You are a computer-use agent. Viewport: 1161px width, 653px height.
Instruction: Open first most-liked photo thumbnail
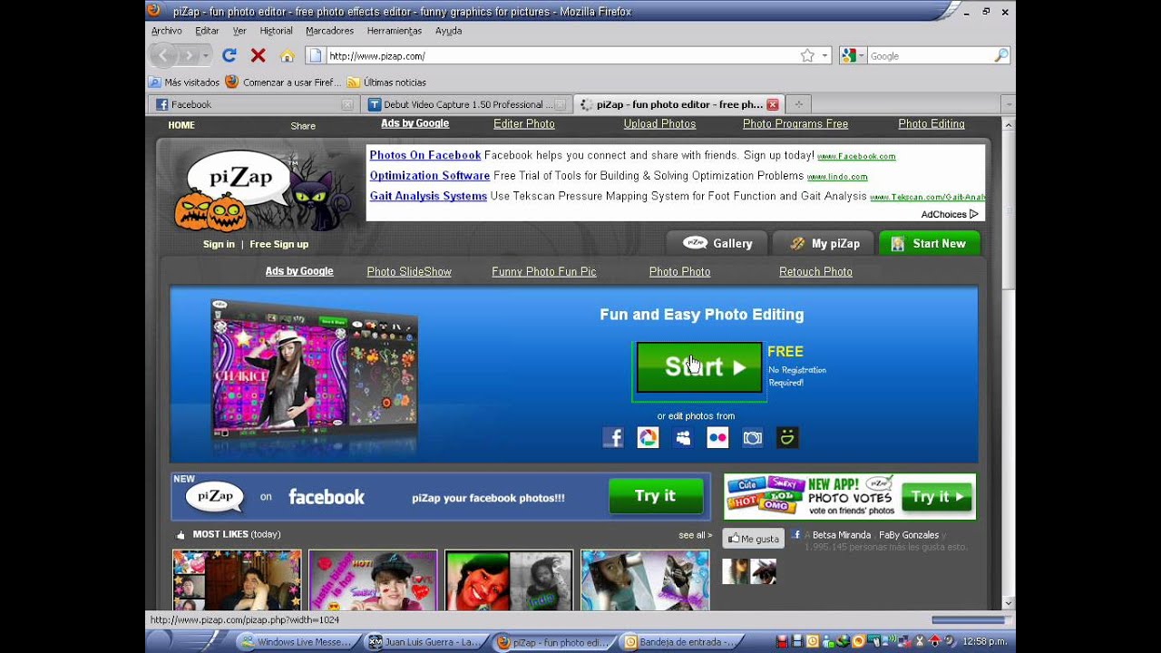pyautogui.click(x=237, y=580)
